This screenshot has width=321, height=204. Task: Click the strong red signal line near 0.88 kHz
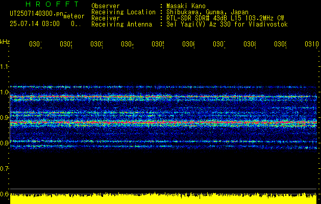pyautogui.click(x=163, y=122)
